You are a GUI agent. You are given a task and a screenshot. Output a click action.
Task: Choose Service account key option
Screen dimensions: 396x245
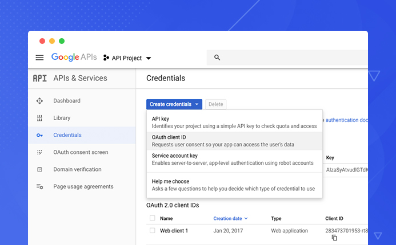click(x=234, y=159)
